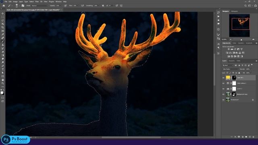Hide the Background layer
This screenshot has width=258, height=145.
point(223,99)
